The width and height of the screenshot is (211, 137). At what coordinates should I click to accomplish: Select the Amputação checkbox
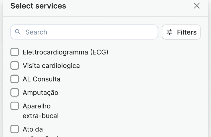click(x=15, y=92)
